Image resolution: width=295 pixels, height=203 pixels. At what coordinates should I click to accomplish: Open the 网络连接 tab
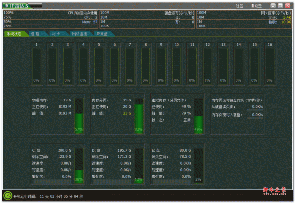coord(79,34)
